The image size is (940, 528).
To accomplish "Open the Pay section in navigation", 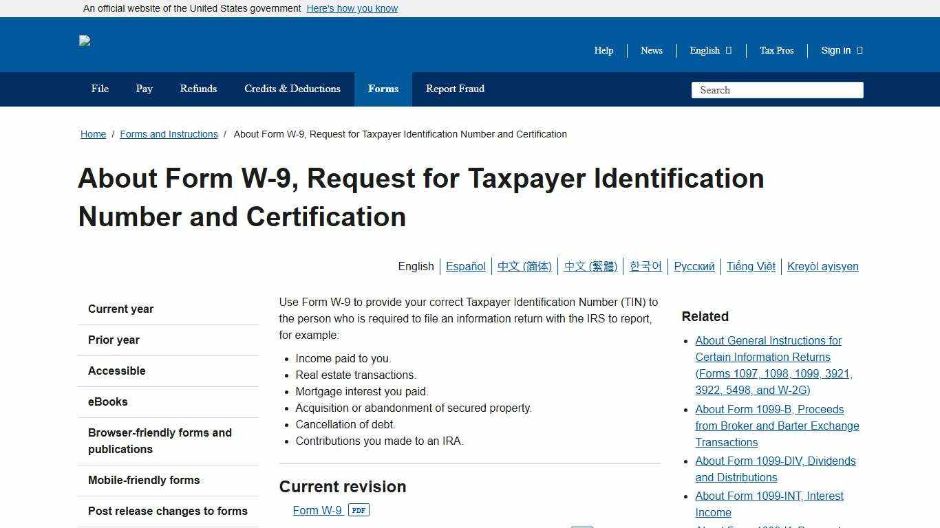I will tap(144, 89).
